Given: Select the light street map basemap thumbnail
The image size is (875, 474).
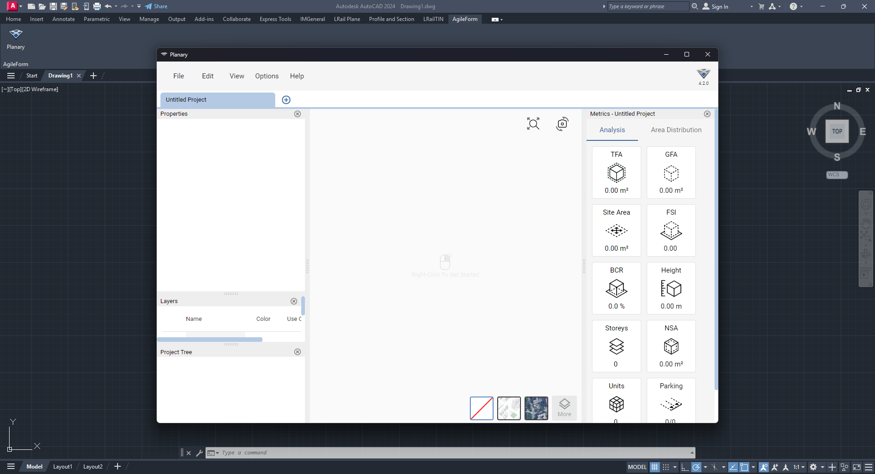Looking at the screenshot, I should pos(509,408).
